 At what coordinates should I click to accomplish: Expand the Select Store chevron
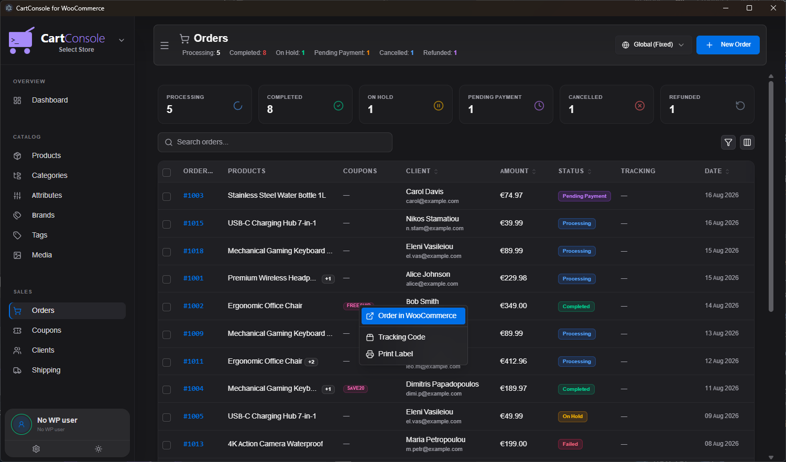(x=122, y=40)
